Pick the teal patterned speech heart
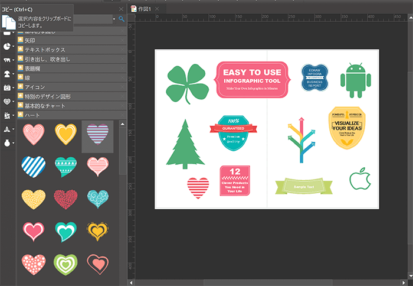This screenshot has height=286, width=413. [x=65, y=167]
